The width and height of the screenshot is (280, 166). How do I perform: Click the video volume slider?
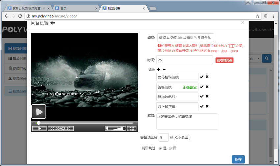point(115,128)
